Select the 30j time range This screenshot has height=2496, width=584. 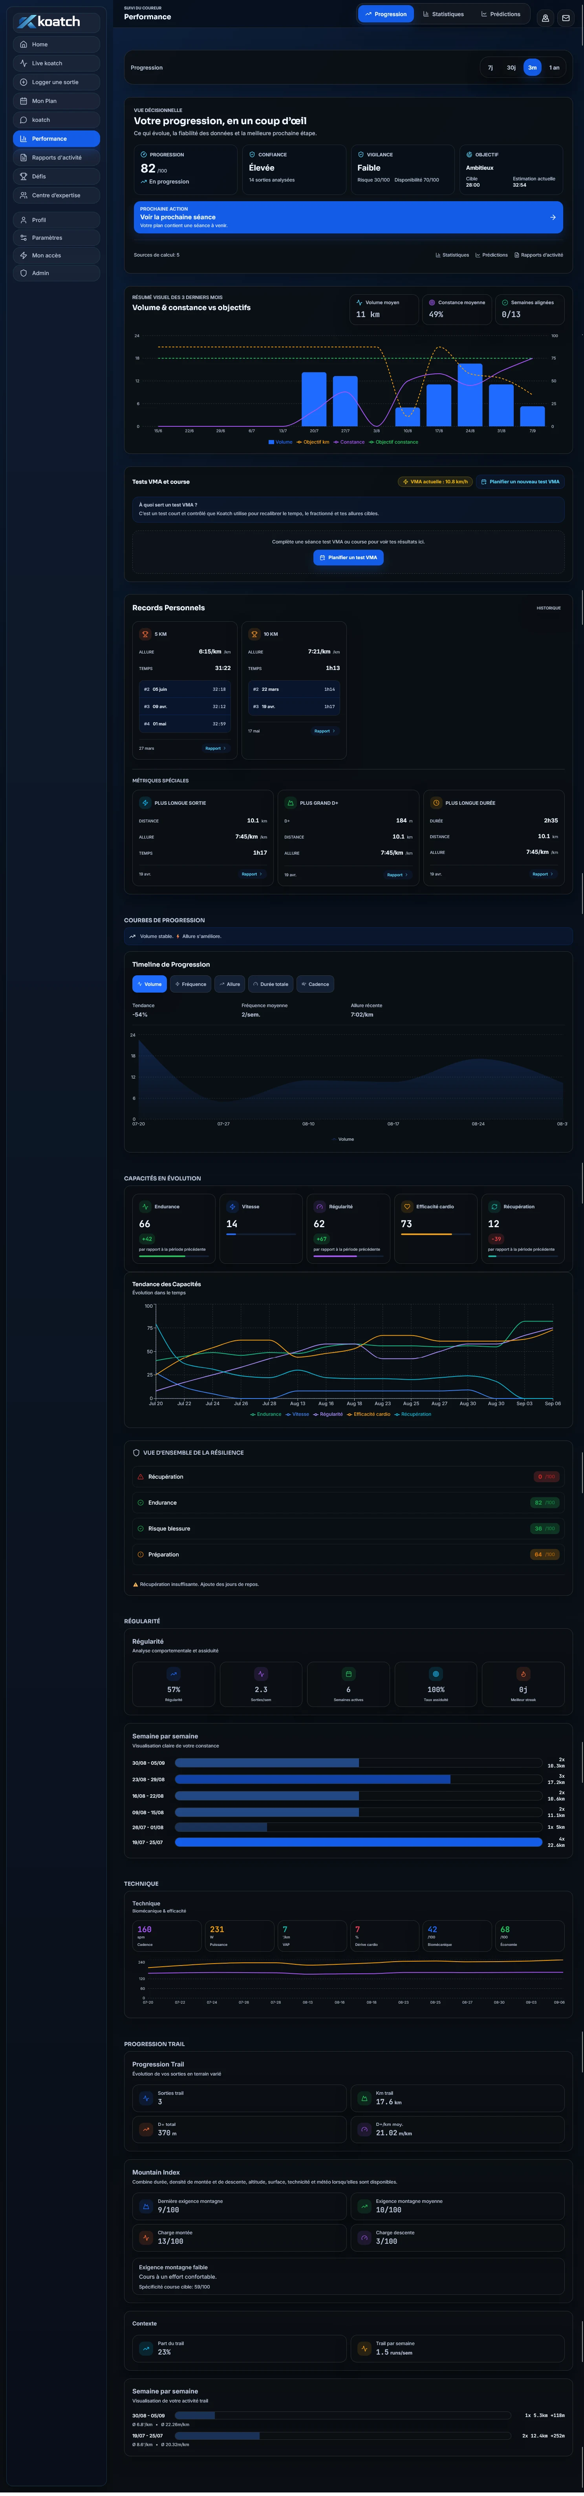[x=511, y=68]
